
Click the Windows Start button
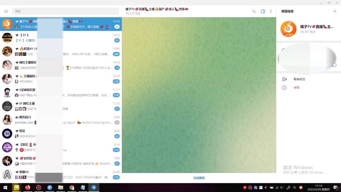pyautogui.click(x=5, y=188)
